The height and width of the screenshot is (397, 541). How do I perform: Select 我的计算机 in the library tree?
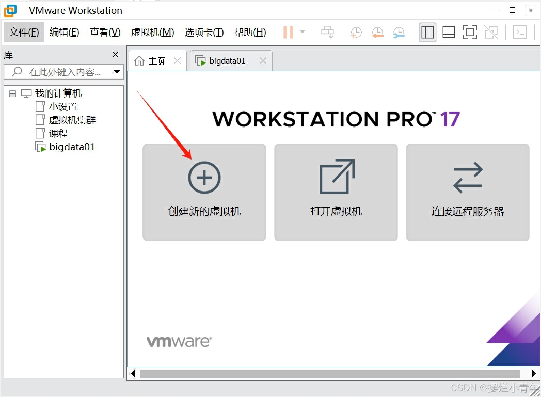[58, 93]
